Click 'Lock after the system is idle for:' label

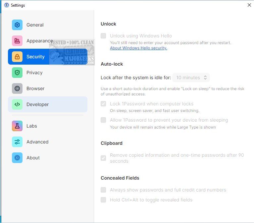click(136, 78)
